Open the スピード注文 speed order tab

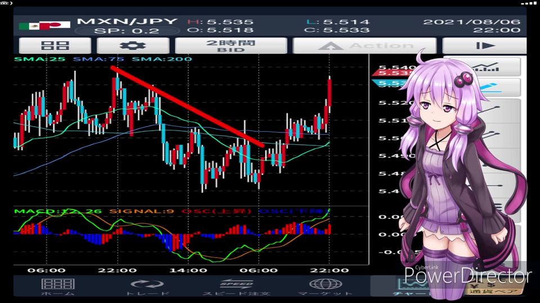click(236, 287)
